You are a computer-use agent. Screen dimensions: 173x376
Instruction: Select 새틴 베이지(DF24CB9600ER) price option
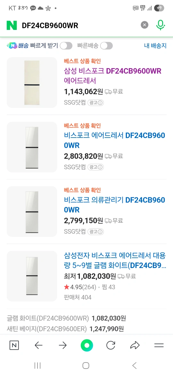point(65,329)
